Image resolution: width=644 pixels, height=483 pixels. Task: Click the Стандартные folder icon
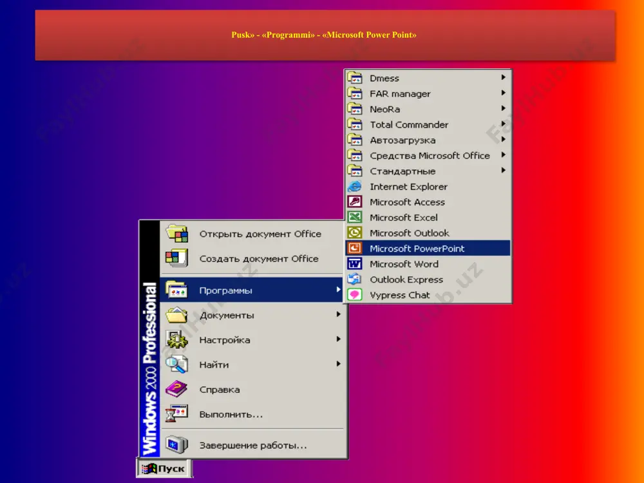pos(355,171)
